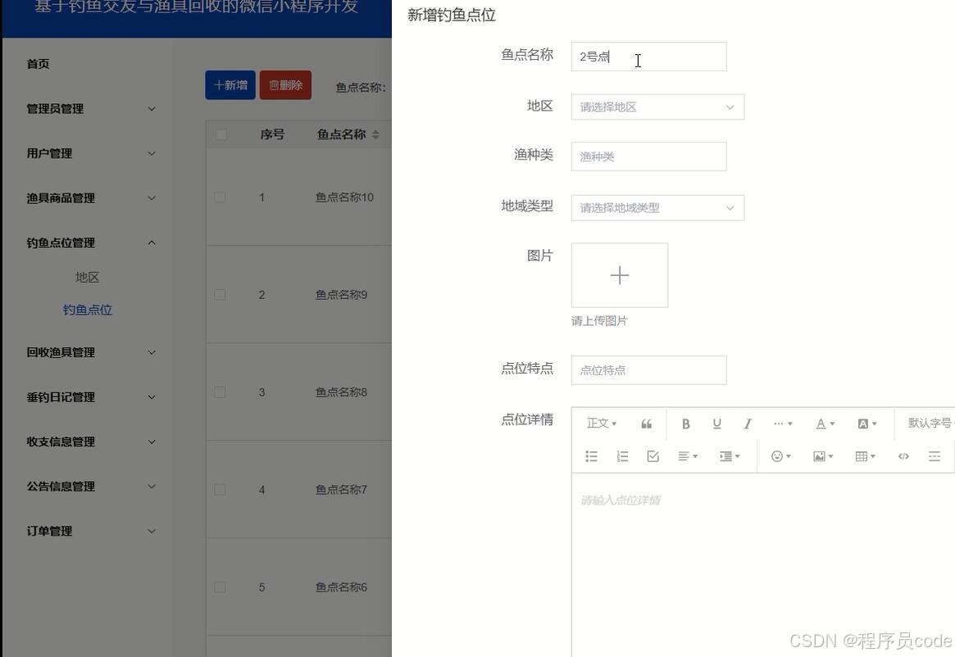Click the 序号 column header
This screenshot has height=657, width=955.
pyautogui.click(x=272, y=134)
